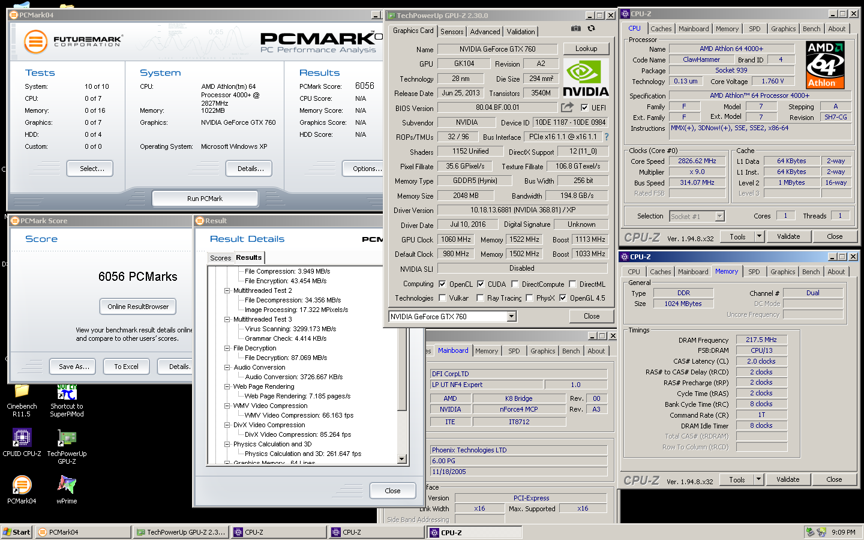Open the Socket #1 selection dropdown in CPU-Z
The image size is (864, 540).
point(719,216)
